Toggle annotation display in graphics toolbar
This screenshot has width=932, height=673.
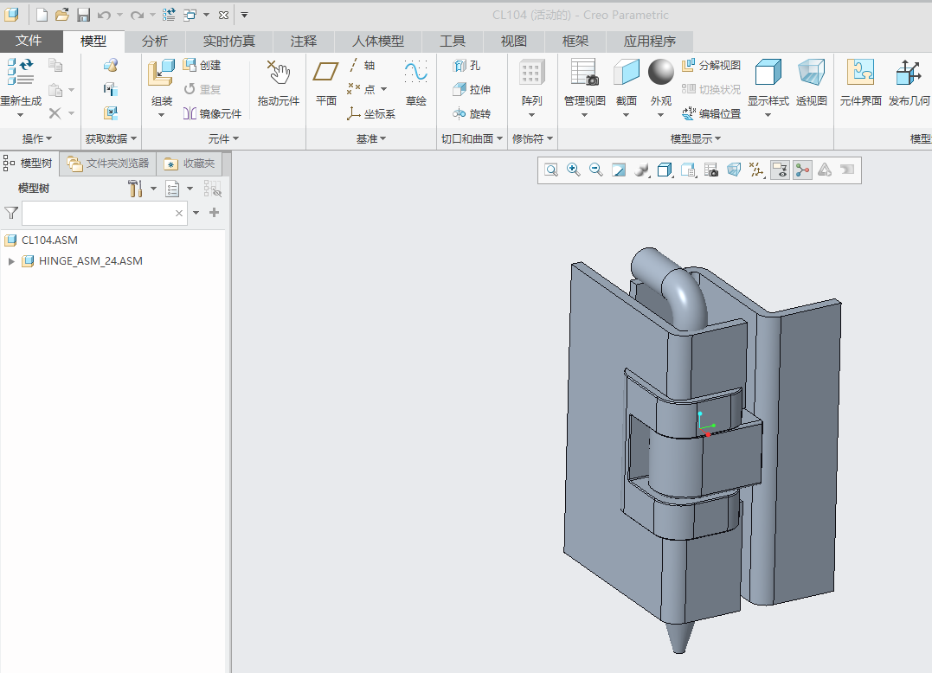pyautogui.click(x=780, y=170)
